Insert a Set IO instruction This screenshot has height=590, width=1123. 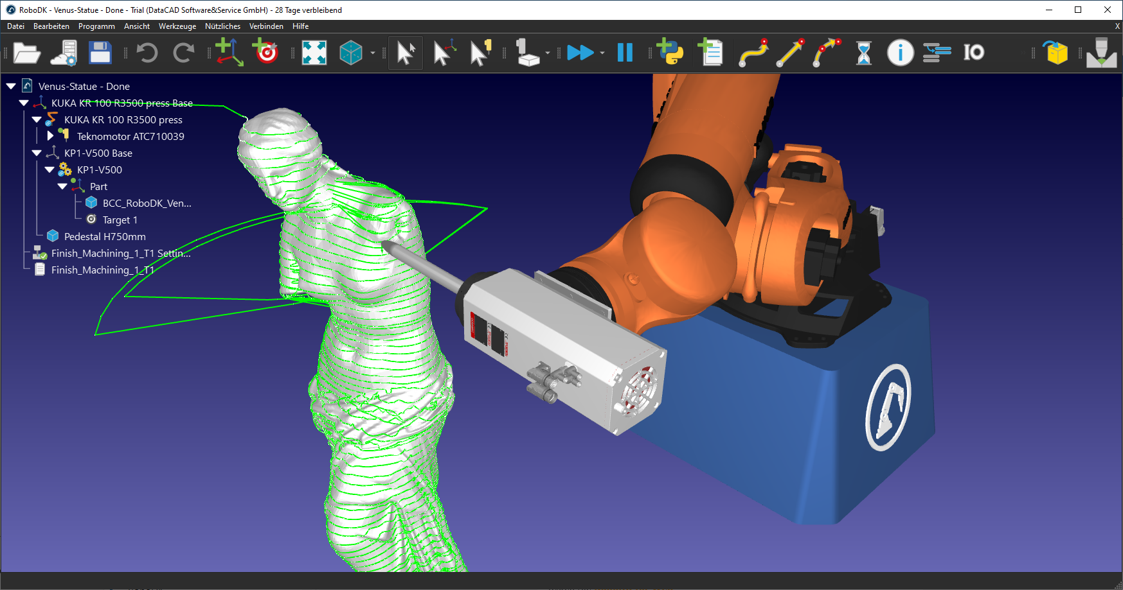[x=973, y=53]
